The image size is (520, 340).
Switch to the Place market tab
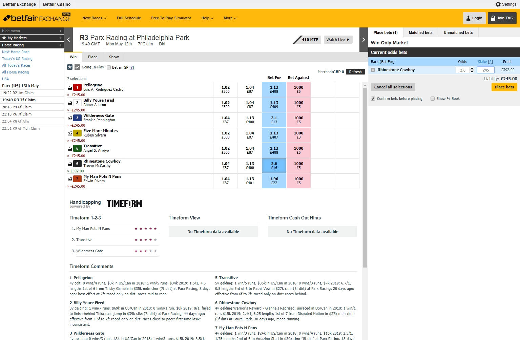point(92,57)
